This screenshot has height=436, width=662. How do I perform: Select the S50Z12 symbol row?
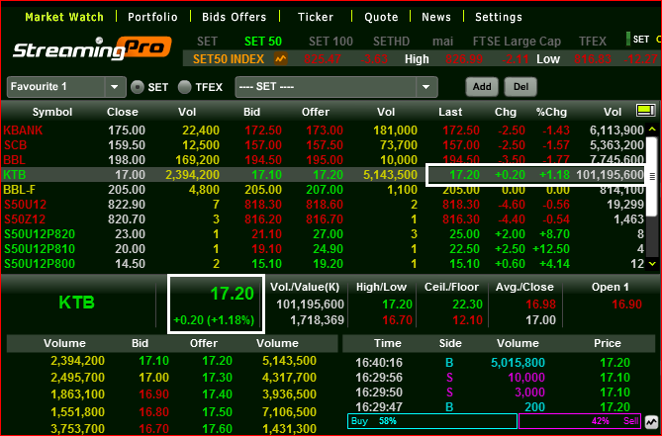click(324, 219)
